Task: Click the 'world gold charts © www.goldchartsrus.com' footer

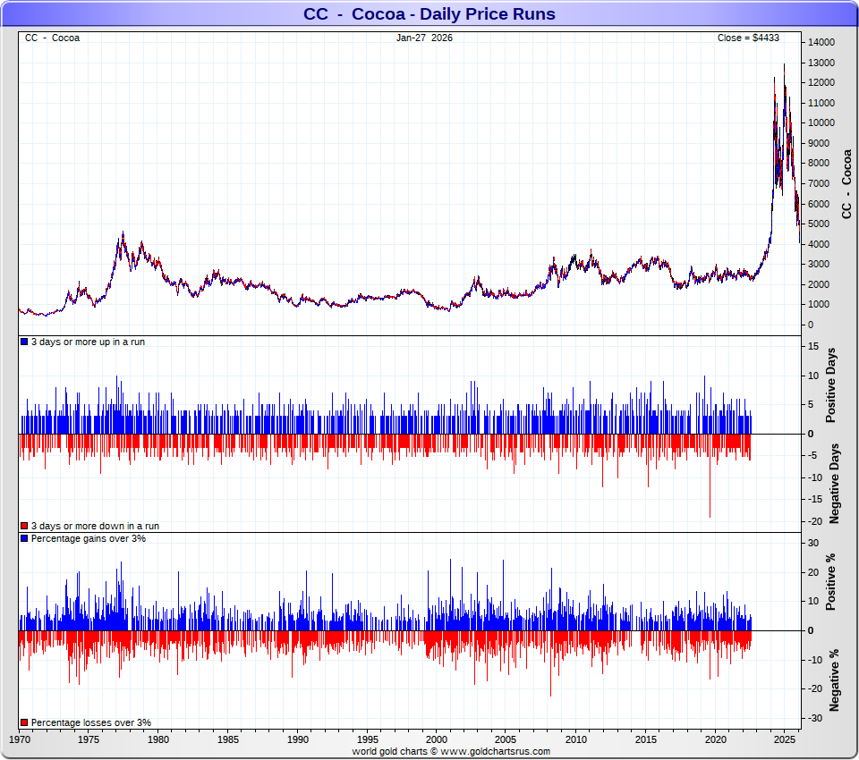Action: point(451,751)
